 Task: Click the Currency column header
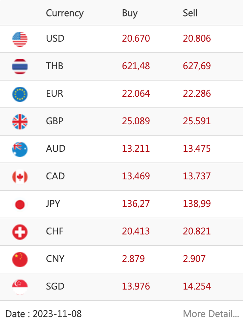click(x=65, y=13)
